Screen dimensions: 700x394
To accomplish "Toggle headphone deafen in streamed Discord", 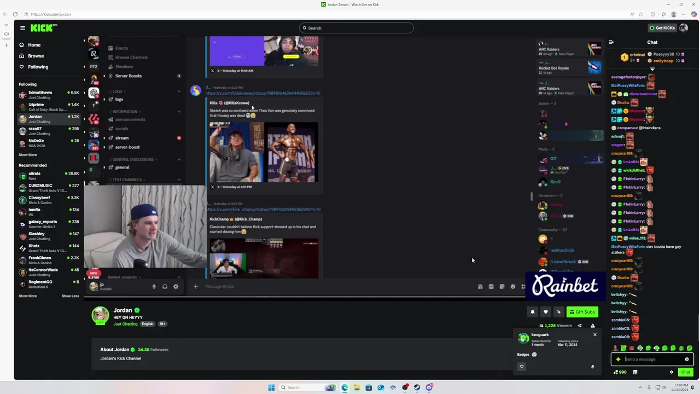I will [x=165, y=286].
